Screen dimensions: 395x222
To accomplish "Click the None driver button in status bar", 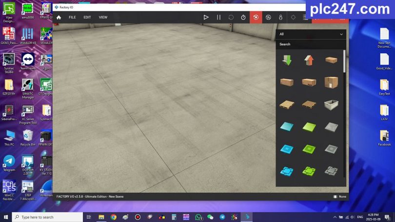I will pos(339,197).
